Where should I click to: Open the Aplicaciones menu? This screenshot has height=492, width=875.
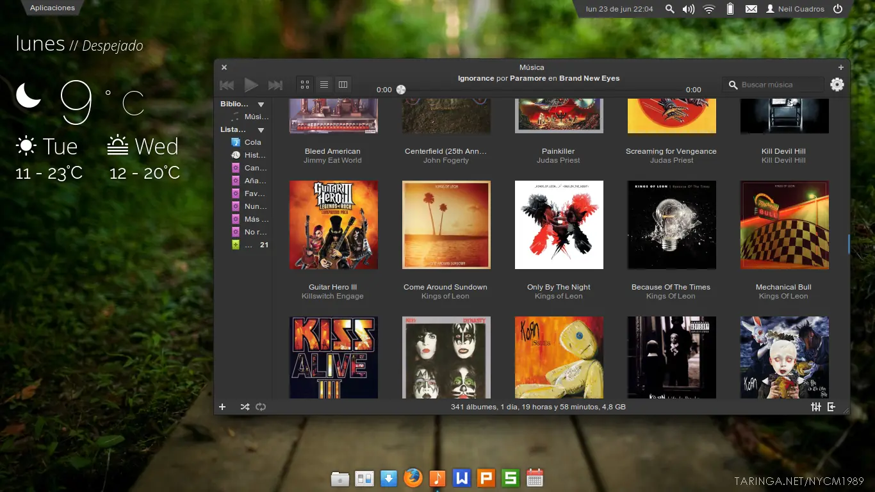(53, 8)
